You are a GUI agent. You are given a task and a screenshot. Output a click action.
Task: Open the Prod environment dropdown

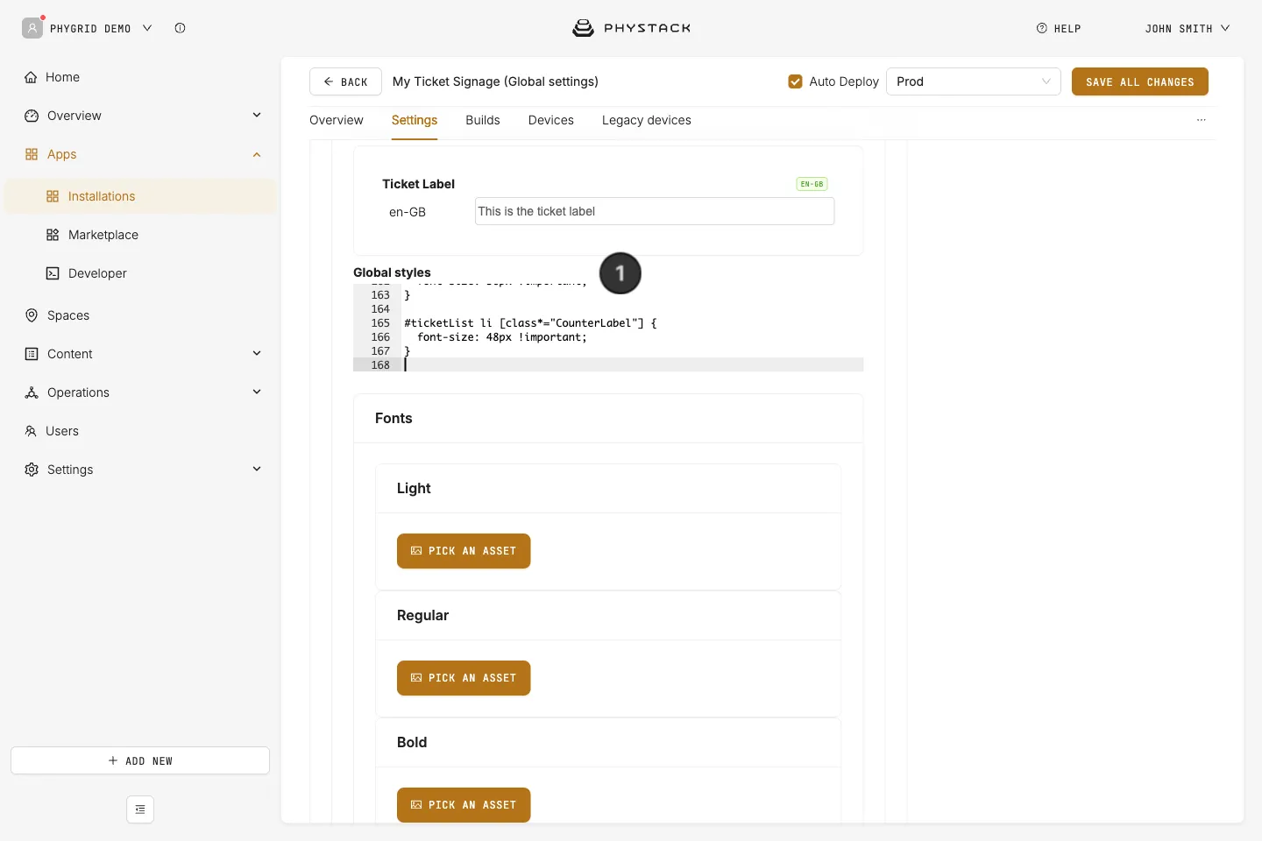point(974,81)
